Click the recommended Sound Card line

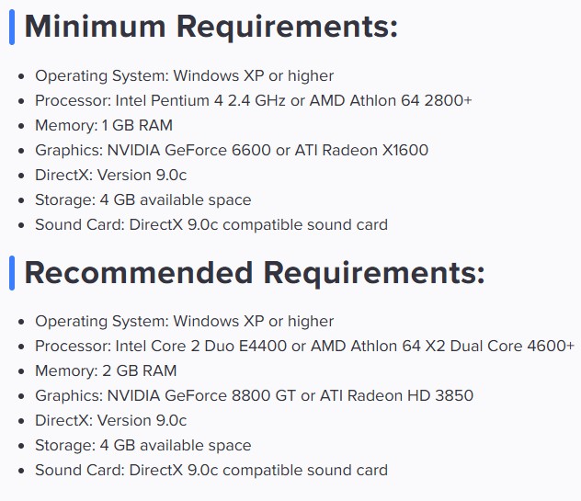pyautogui.click(x=211, y=471)
